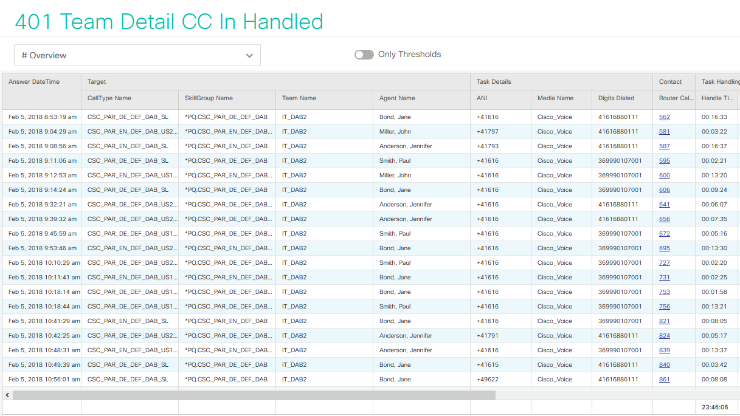The width and height of the screenshot is (740, 416).
Task: Open router call link 756
Action: [664, 307]
